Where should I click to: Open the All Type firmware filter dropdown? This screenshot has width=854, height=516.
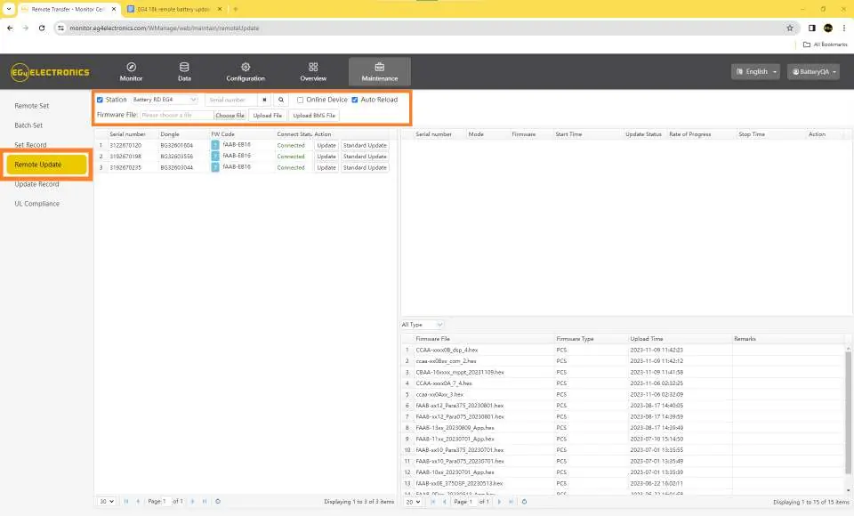422,325
